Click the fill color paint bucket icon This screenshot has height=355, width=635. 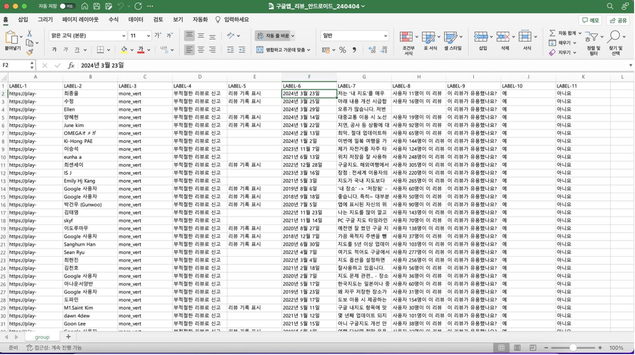[x=124, y=50]
